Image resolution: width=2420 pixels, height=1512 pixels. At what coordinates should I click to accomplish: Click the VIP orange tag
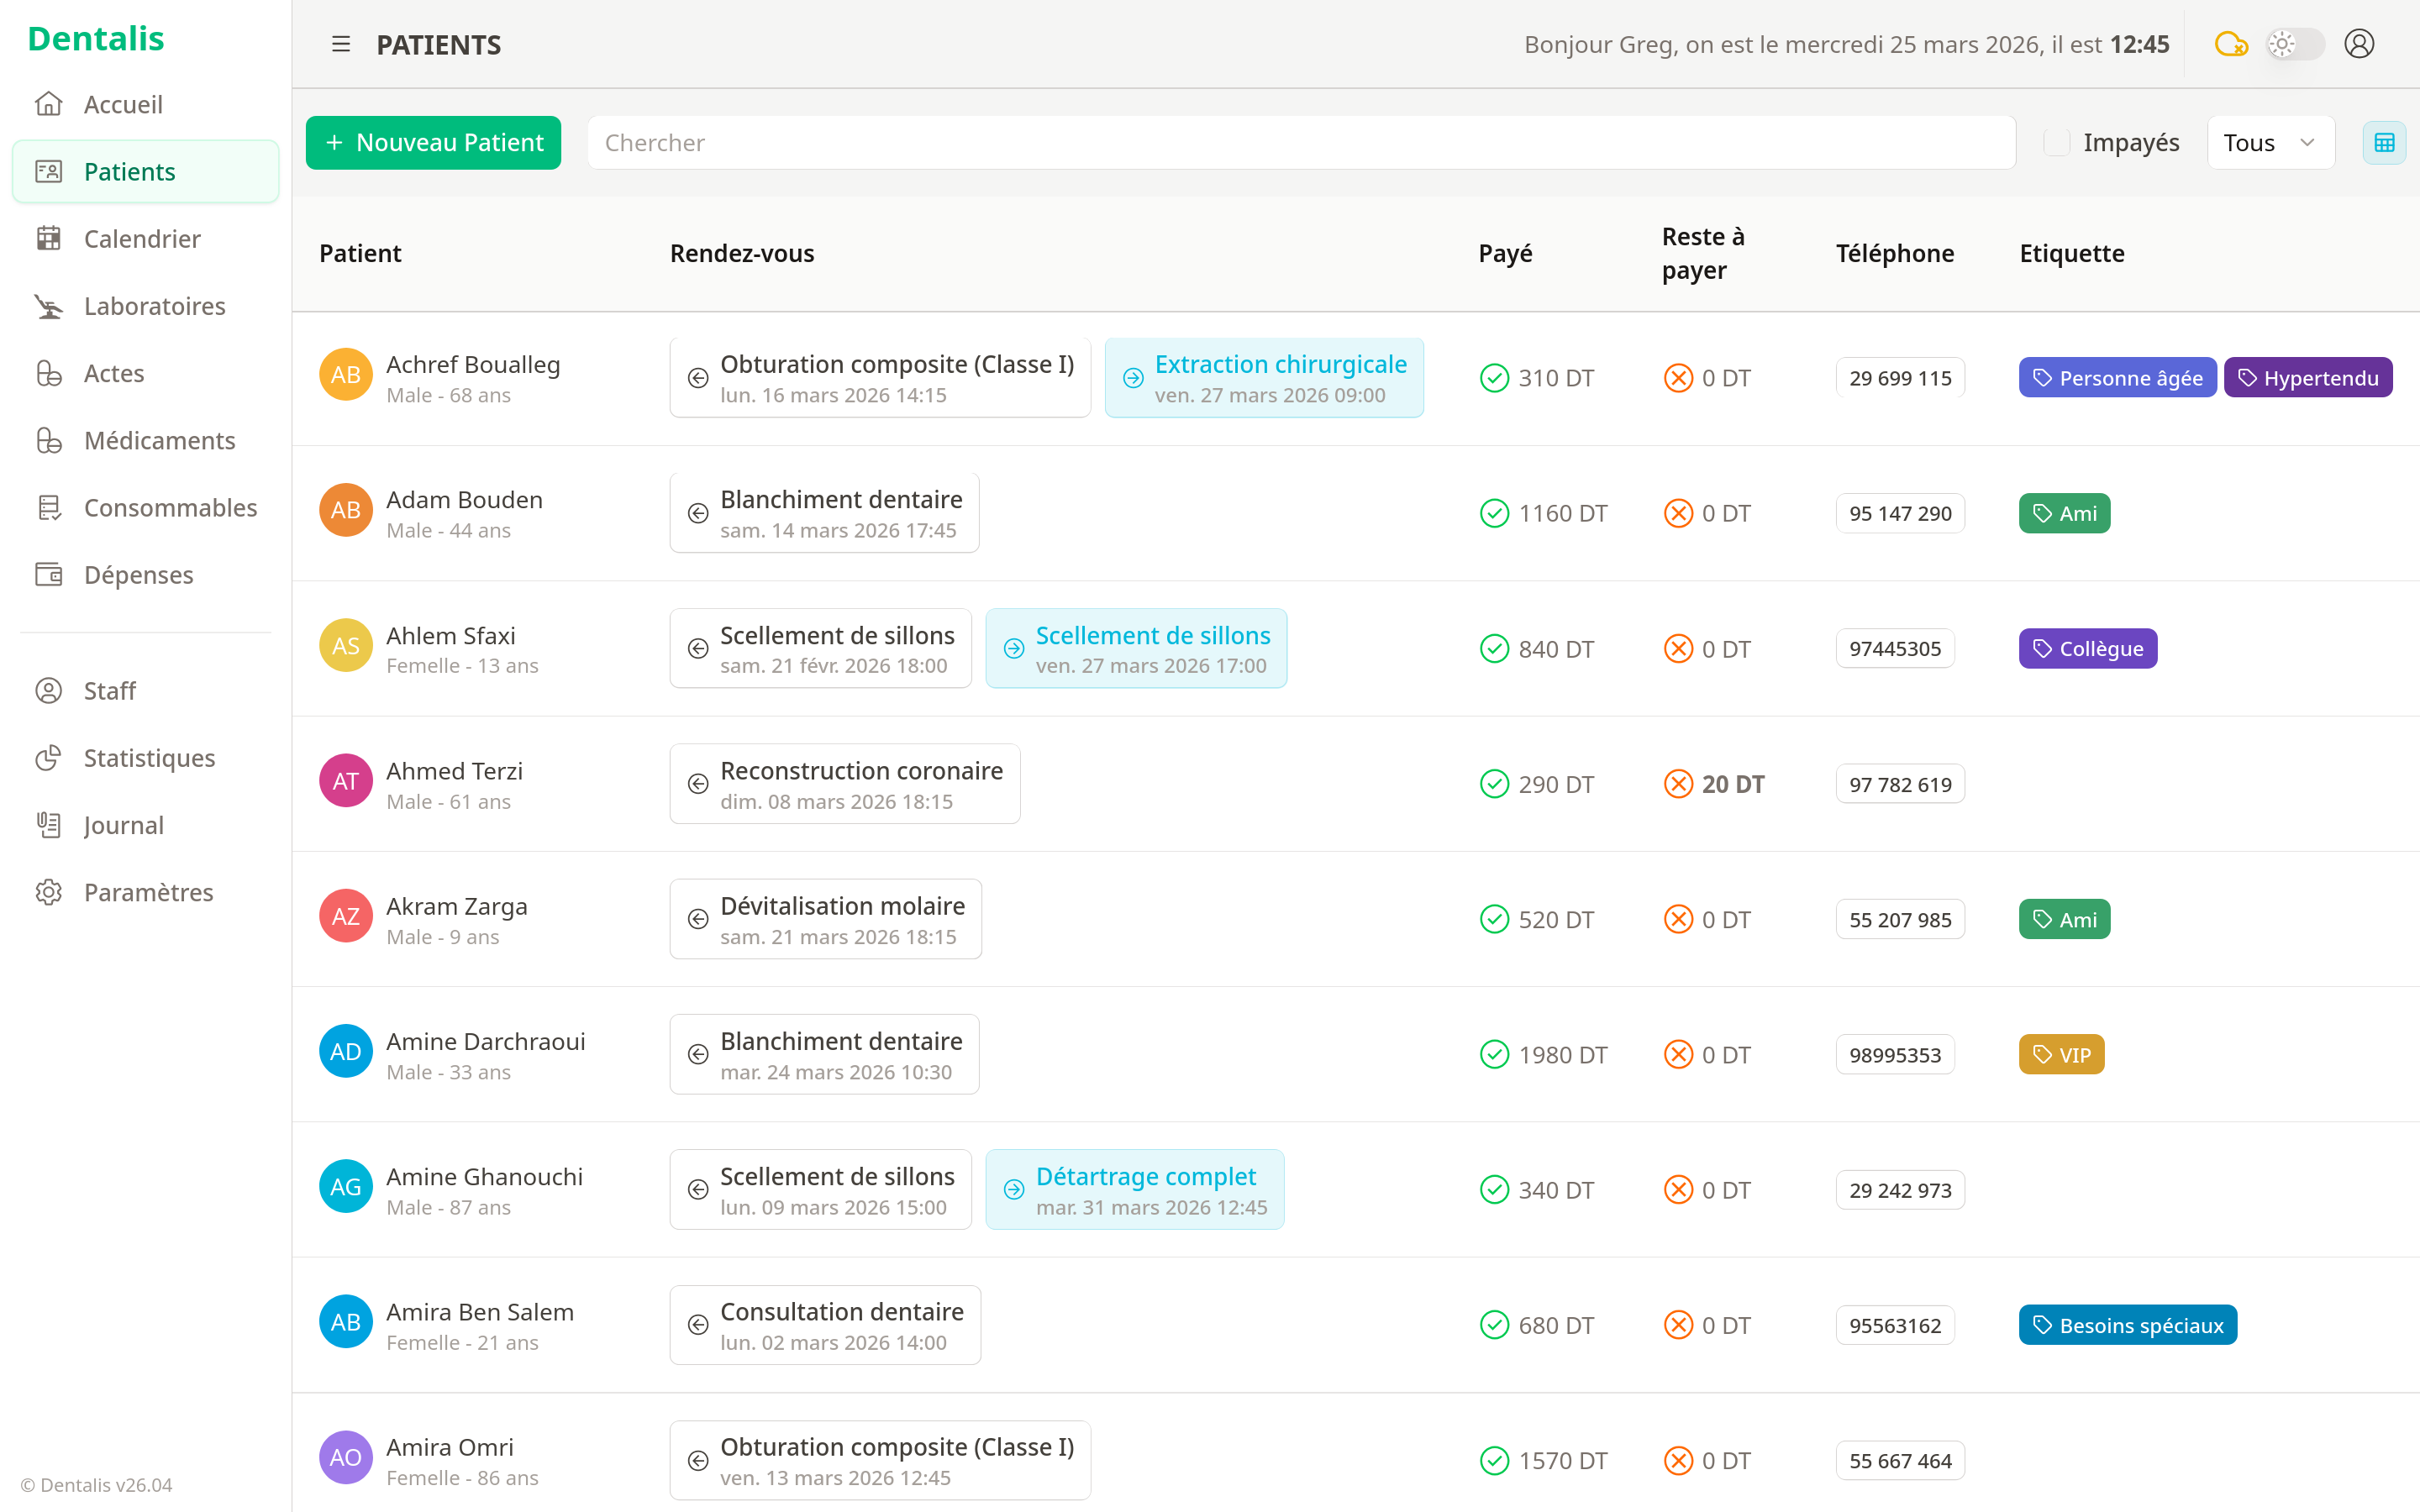(2061, 1054)
